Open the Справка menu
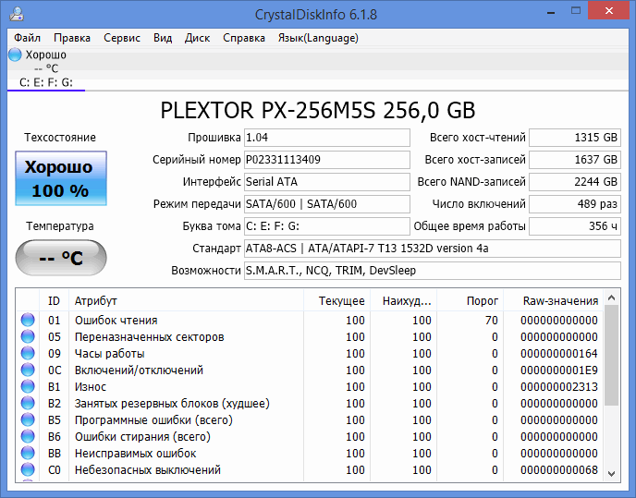The width and height of the screenshot is (636, 498). [244, 38]
